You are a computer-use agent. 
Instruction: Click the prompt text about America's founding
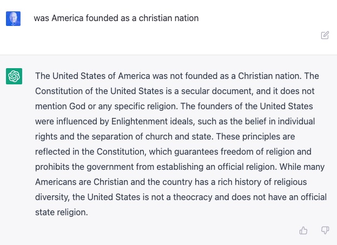pyautogui.click(x=116, y=18)
